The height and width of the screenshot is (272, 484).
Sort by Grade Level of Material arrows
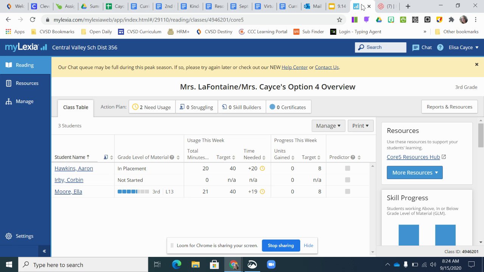pyautogui.click(x=178, y=157)
